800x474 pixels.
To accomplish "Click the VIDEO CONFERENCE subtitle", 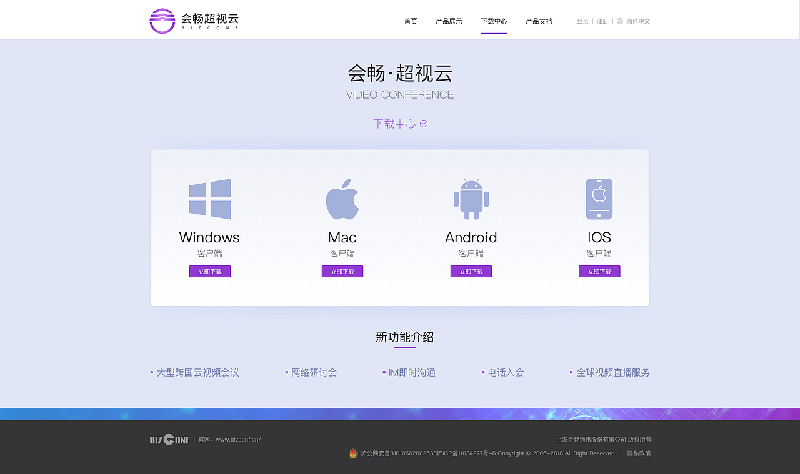I will tap(400, 95).
